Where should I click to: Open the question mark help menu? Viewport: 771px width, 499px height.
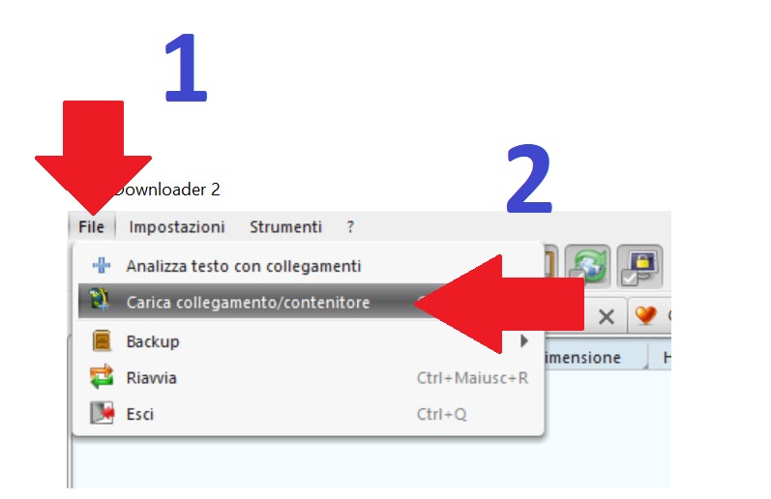tap(350, 226)
